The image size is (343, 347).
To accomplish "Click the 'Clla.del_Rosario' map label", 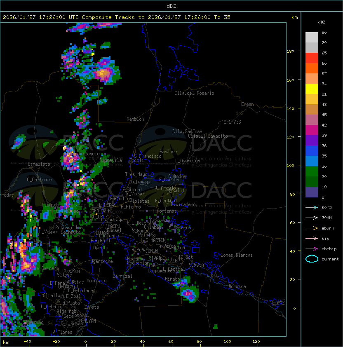I will 194,93.
